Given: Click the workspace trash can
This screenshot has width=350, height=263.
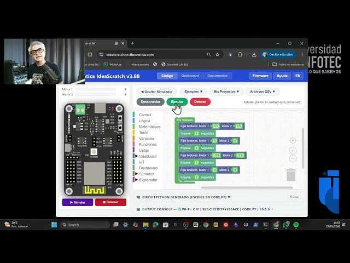Looking at the screenshot, I should click(x=291, y=175).
